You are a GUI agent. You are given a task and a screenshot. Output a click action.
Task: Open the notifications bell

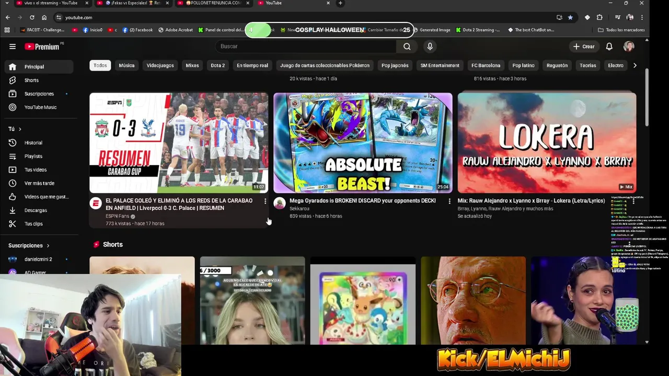click(609, 46)
